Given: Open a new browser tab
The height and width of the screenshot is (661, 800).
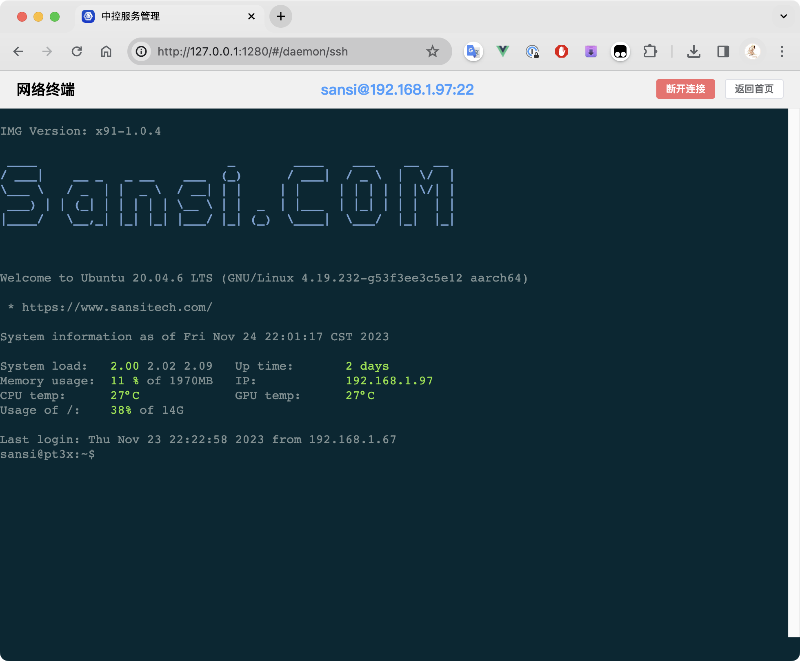Looking at the screenshot, I should [280, 16].
